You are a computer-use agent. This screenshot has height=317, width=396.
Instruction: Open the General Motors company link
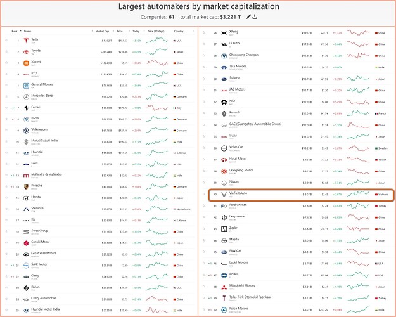40,84
